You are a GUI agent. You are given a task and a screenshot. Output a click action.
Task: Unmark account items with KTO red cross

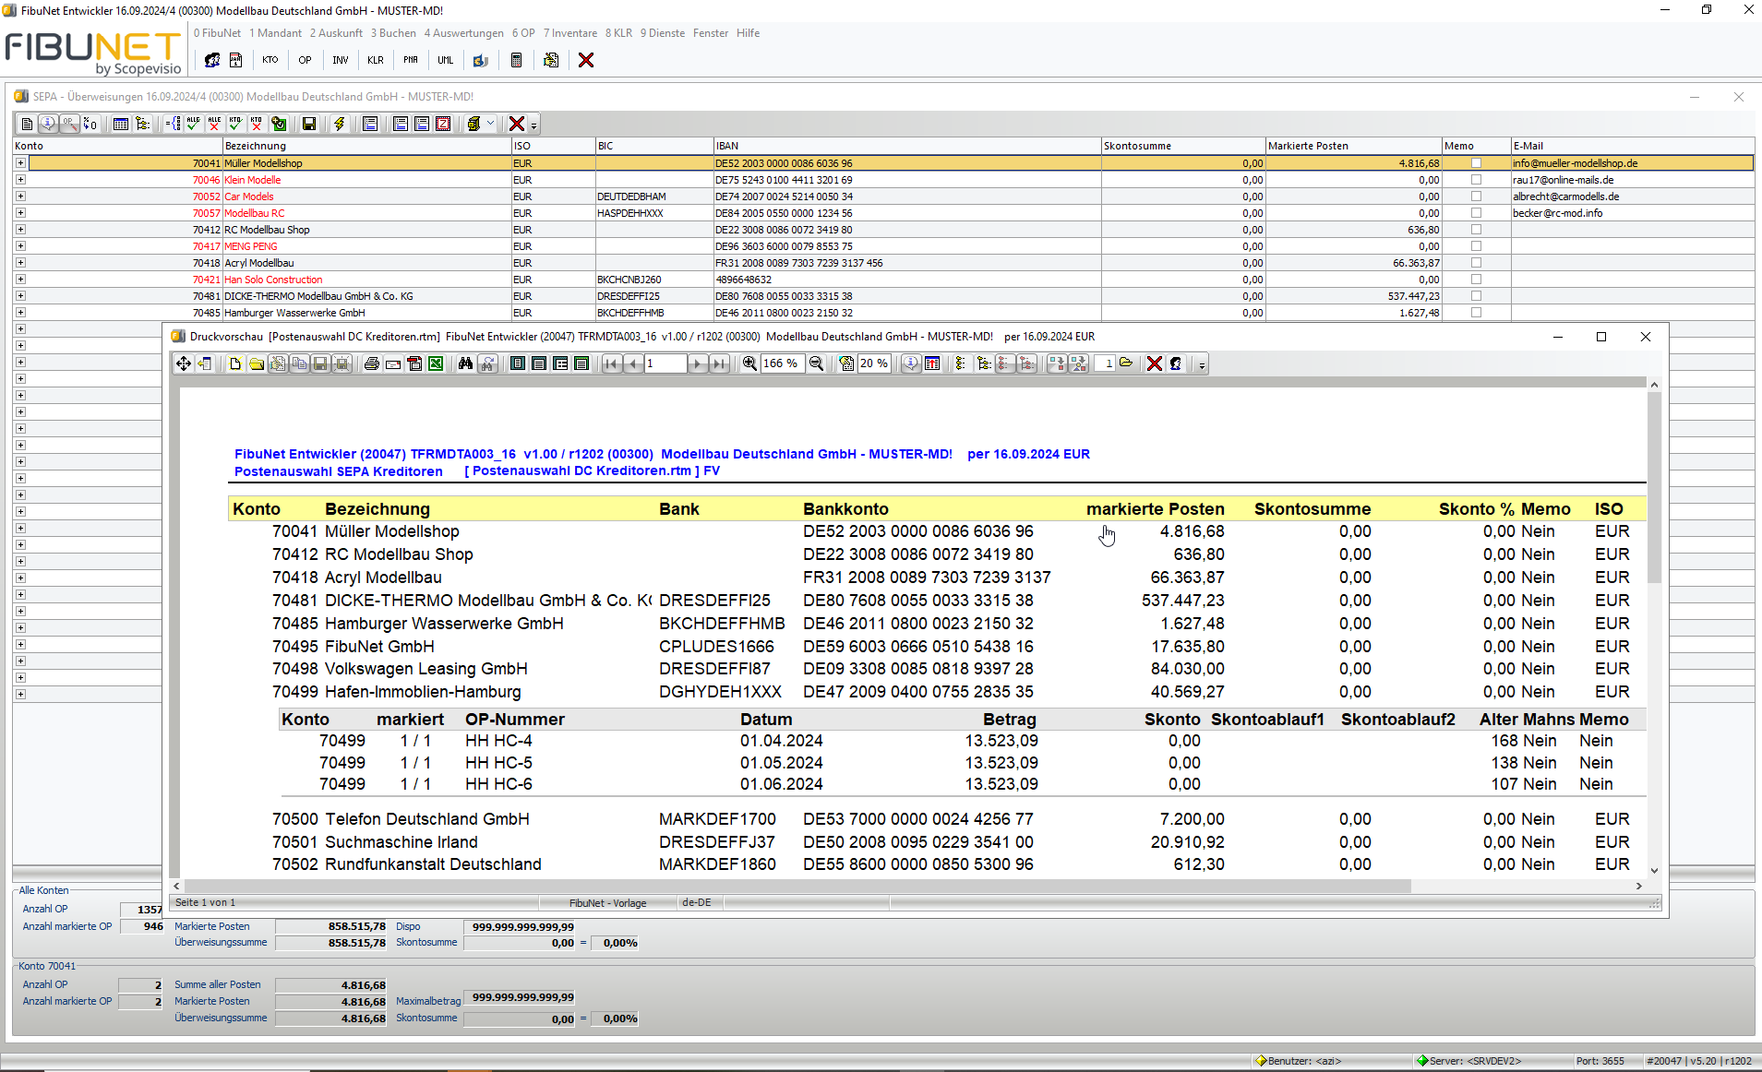click(257, 124)
